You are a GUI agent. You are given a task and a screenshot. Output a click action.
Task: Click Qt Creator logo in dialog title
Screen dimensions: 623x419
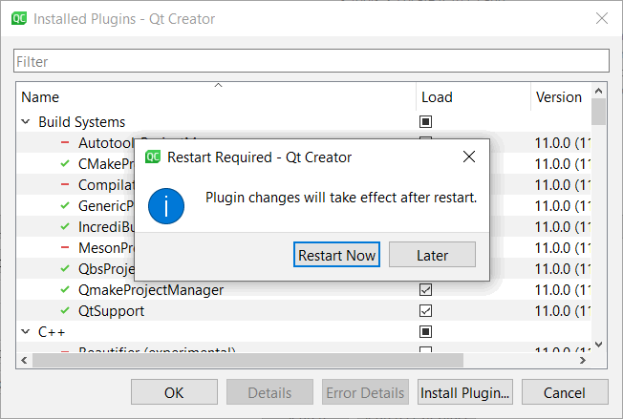point(152,157)
